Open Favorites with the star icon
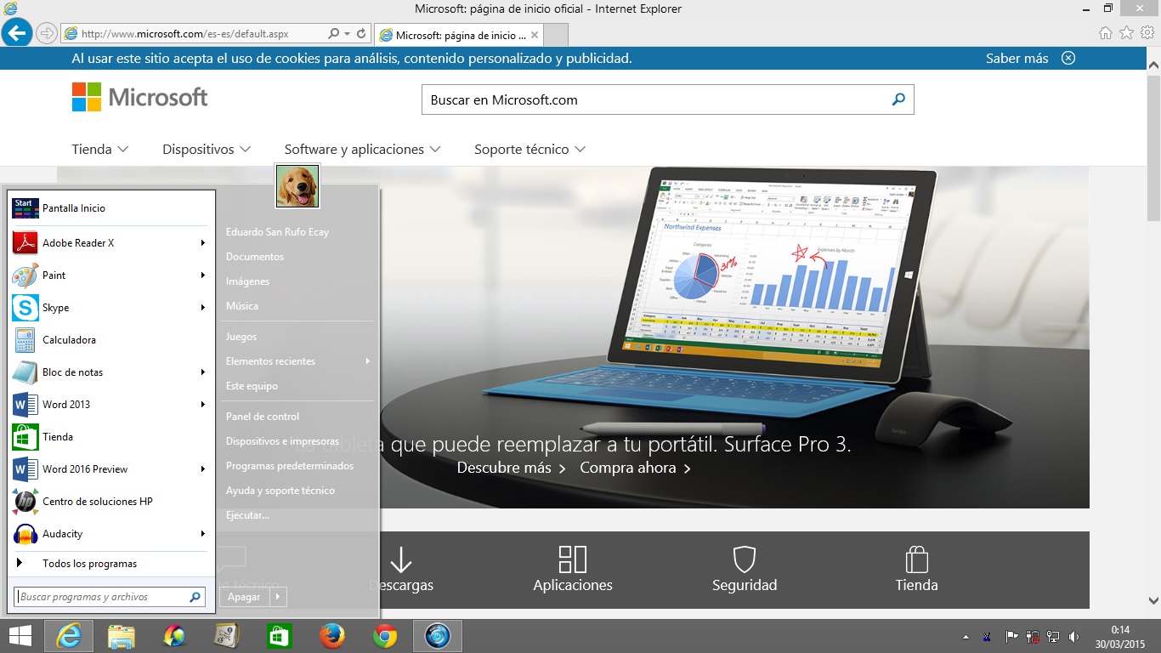The image size is (1161, 653). tap(1126, 33)
